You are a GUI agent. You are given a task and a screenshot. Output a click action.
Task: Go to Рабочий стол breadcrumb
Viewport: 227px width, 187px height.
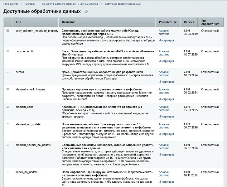pyautogui.click(x=11, y=4)
